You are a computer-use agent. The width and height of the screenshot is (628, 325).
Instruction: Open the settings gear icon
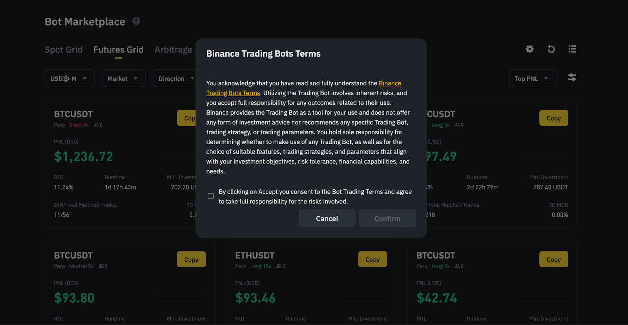point(529,49)
